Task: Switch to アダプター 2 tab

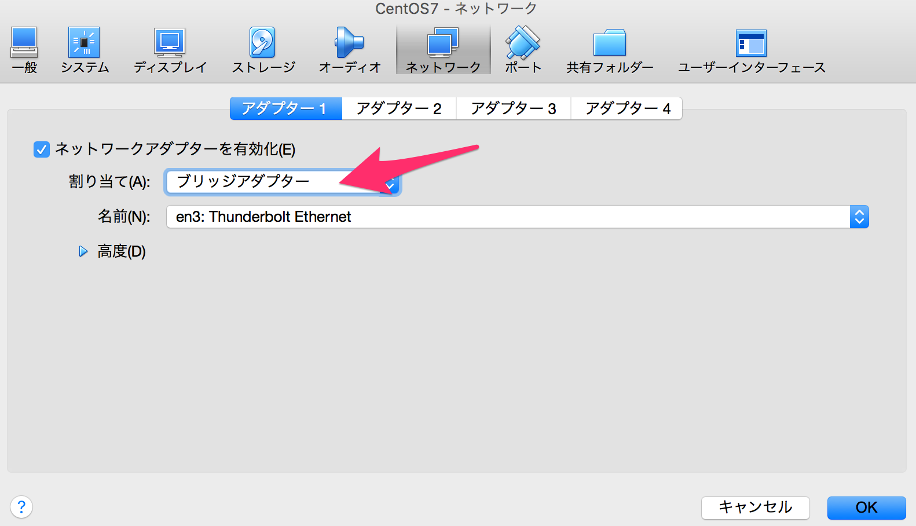Action: point(400,108)
